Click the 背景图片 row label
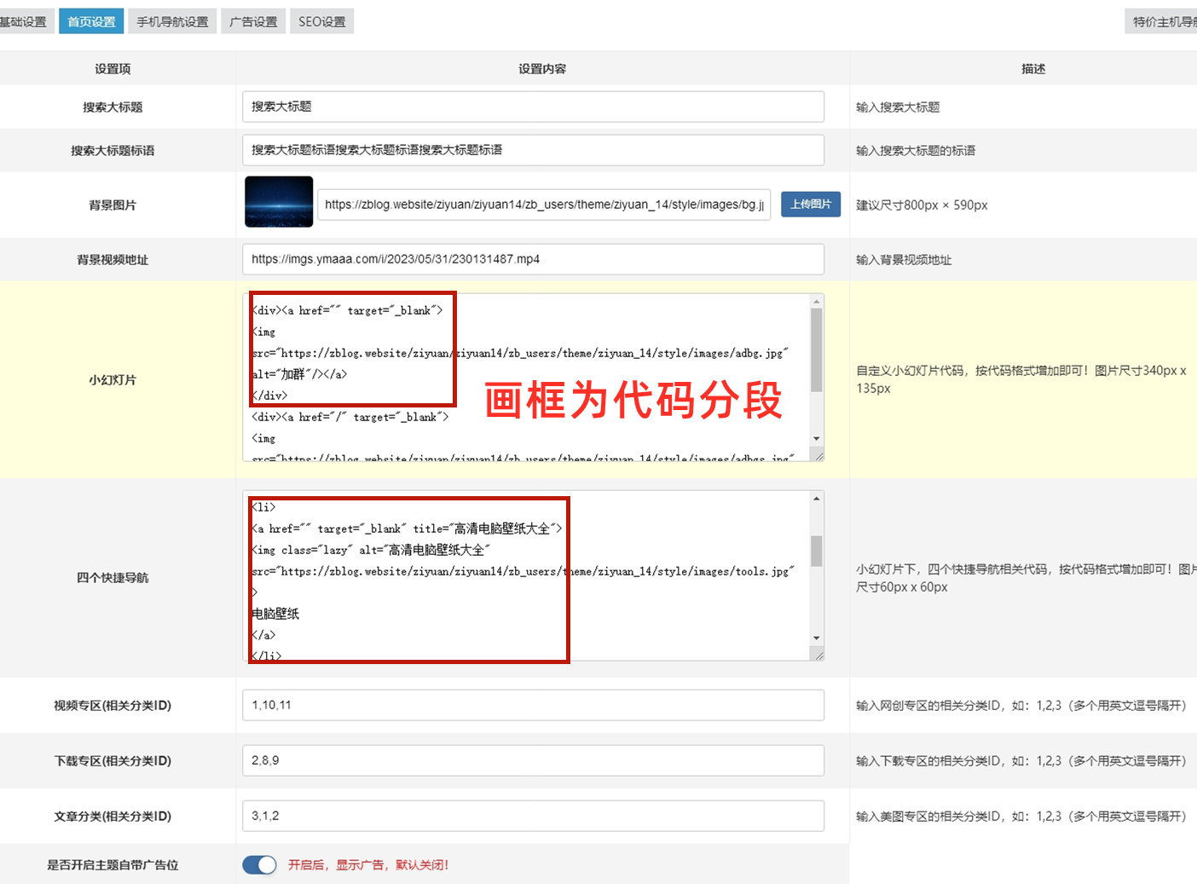 [x=113, y=205]
